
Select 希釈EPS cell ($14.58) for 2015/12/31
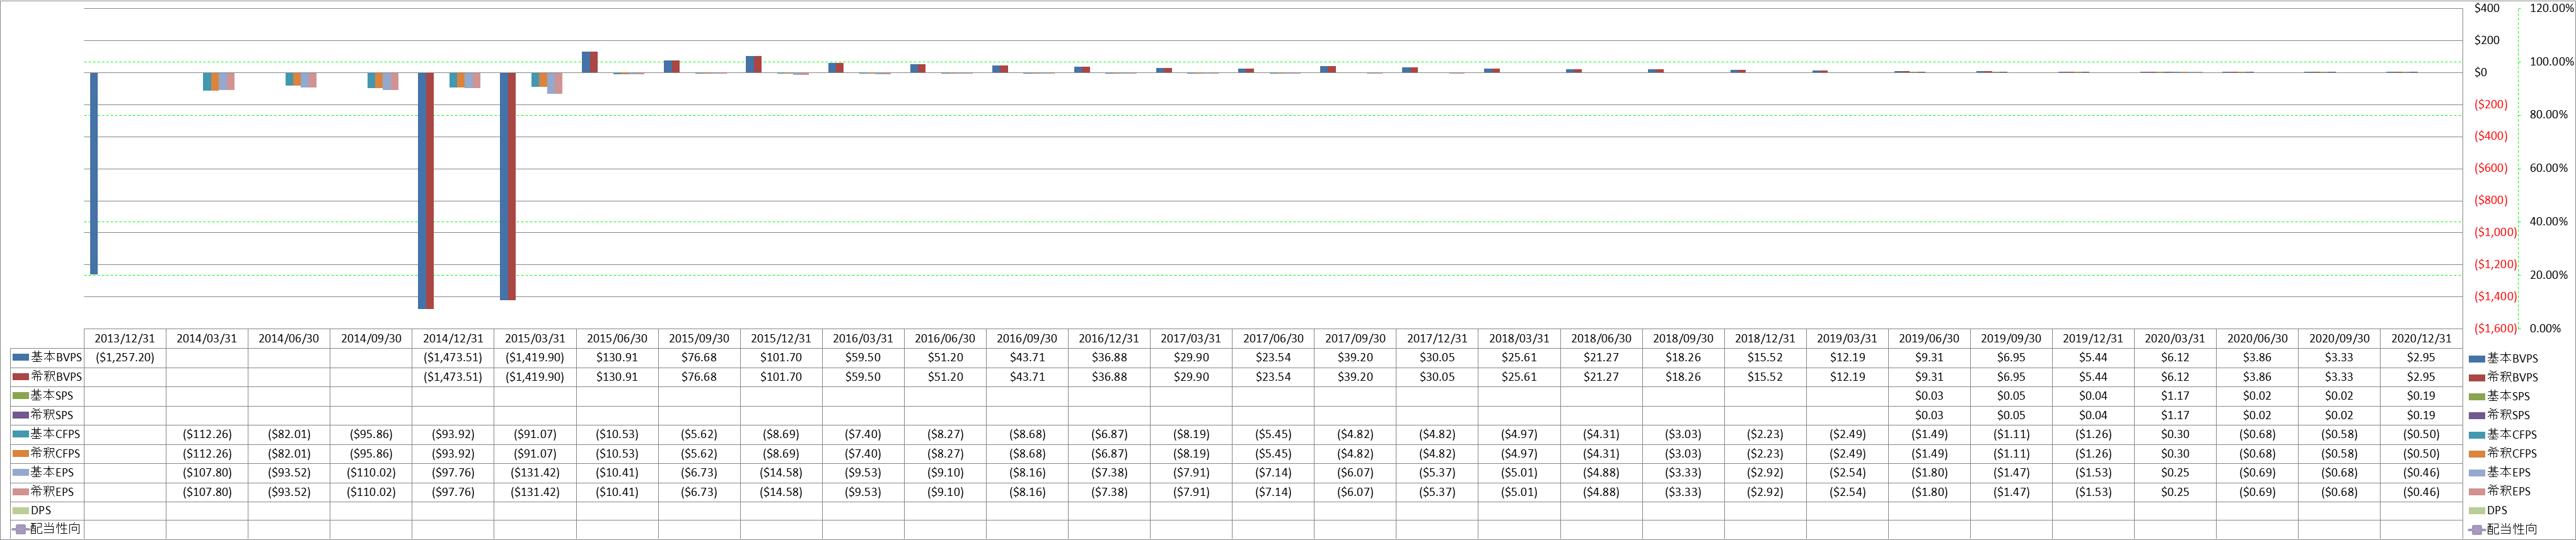[x=781, y=491]
